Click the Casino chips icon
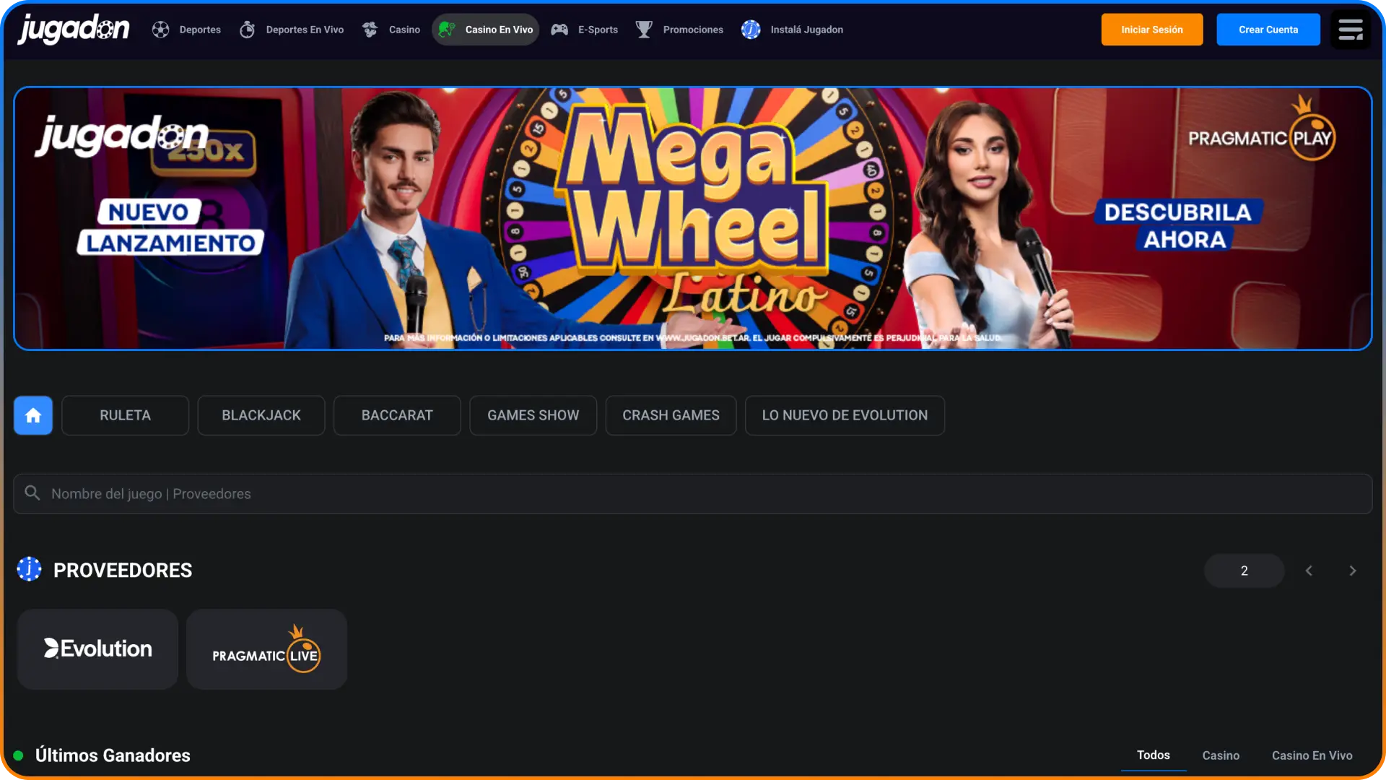1386x780 pixels. [370, 30]
